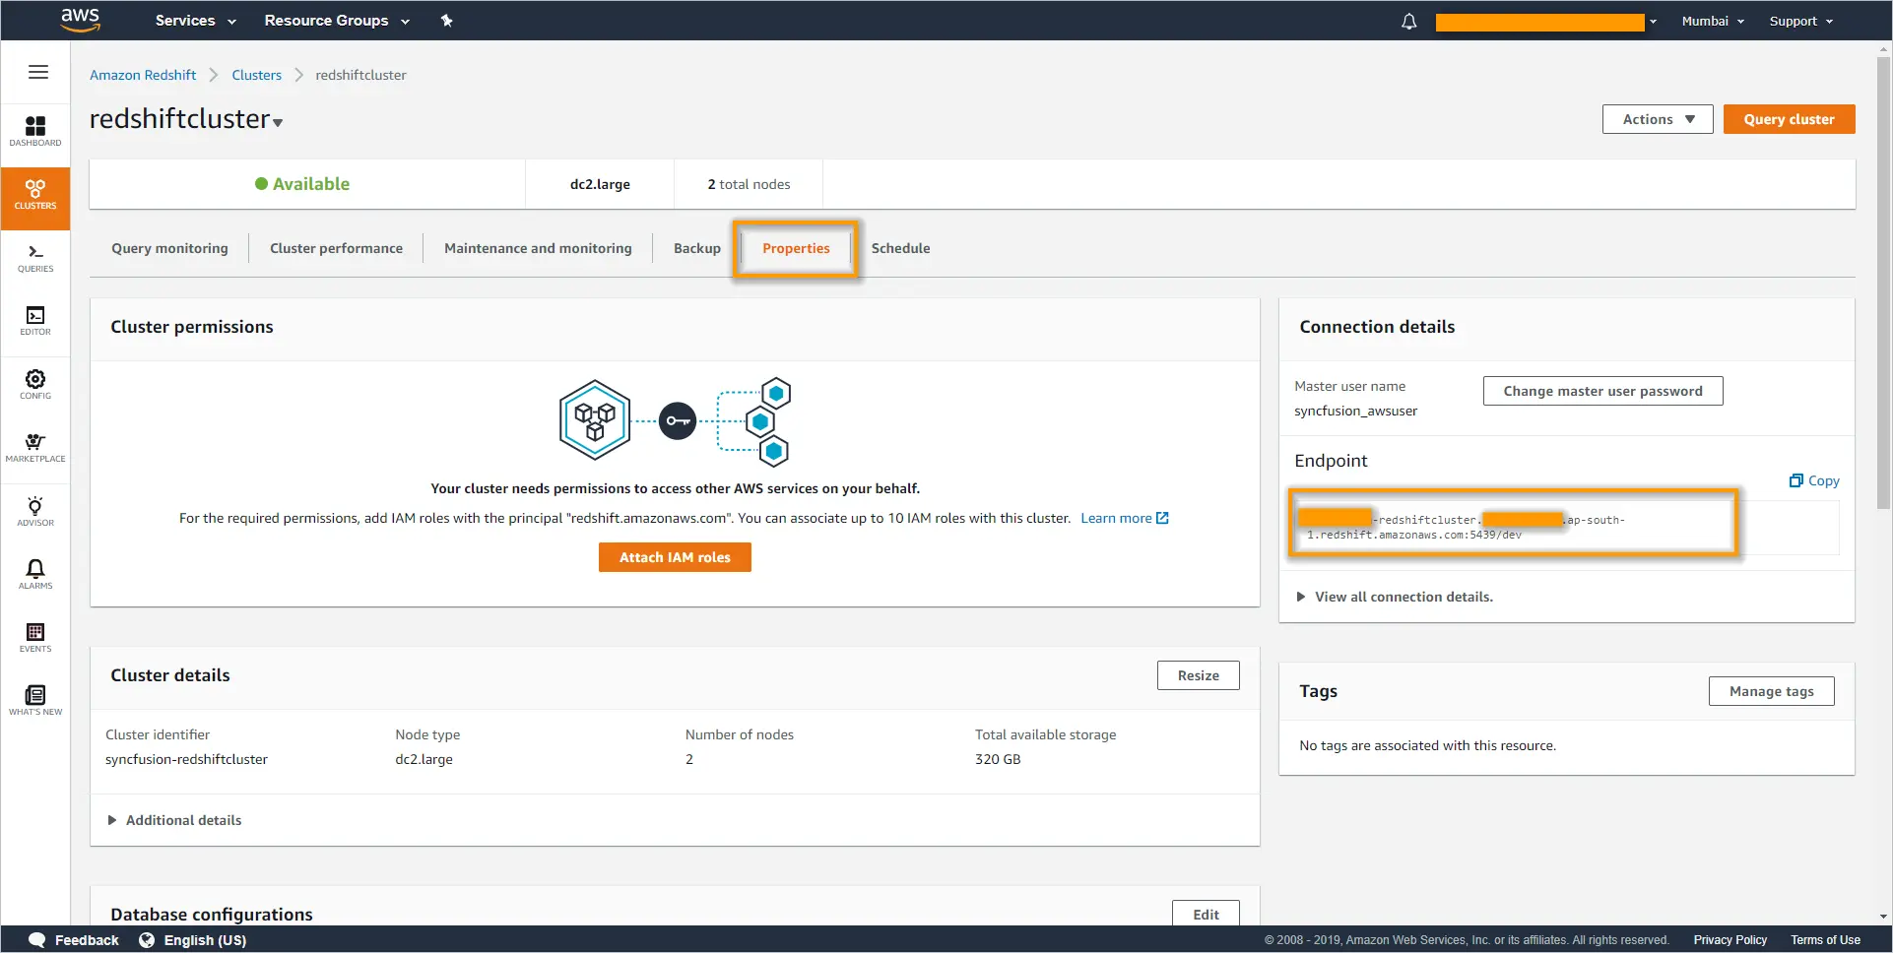Viewport: 1893px width, 953px height.
Task: Click the notifications bell in top bar
Action: pos(1408,22)
